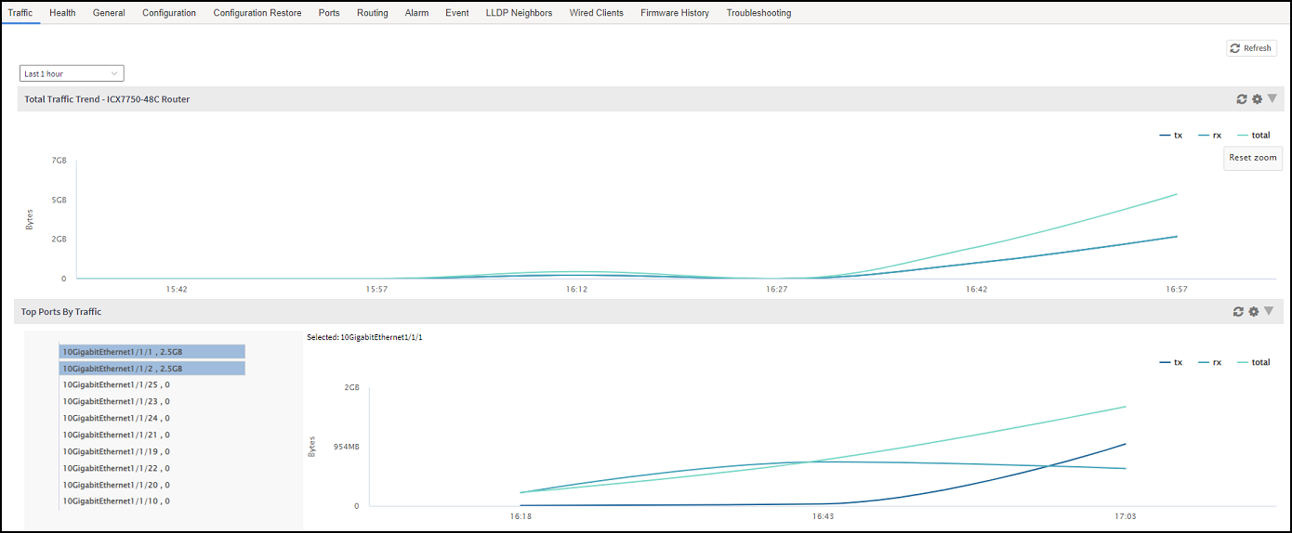Toggle total series in Top Ports legend

[1253, 362]
